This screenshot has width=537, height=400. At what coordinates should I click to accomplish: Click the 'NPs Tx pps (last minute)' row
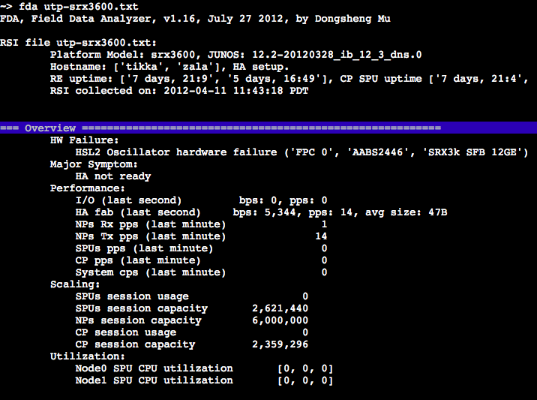[x=201, y=236]
